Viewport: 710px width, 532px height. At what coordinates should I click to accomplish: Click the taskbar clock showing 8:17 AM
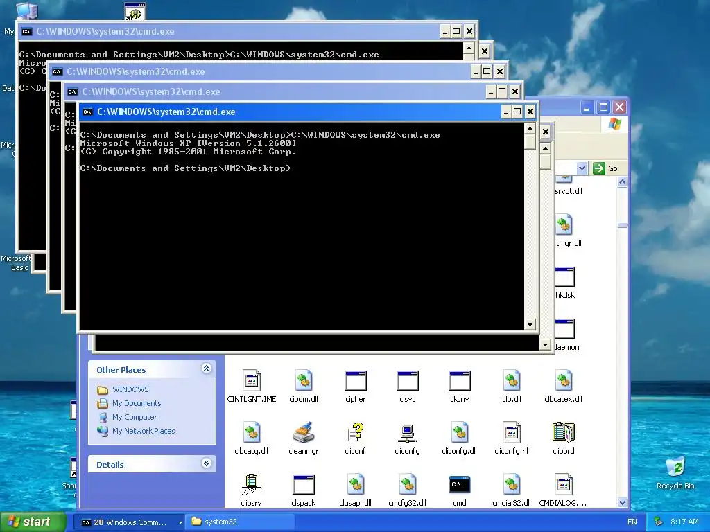coord(684,522)
